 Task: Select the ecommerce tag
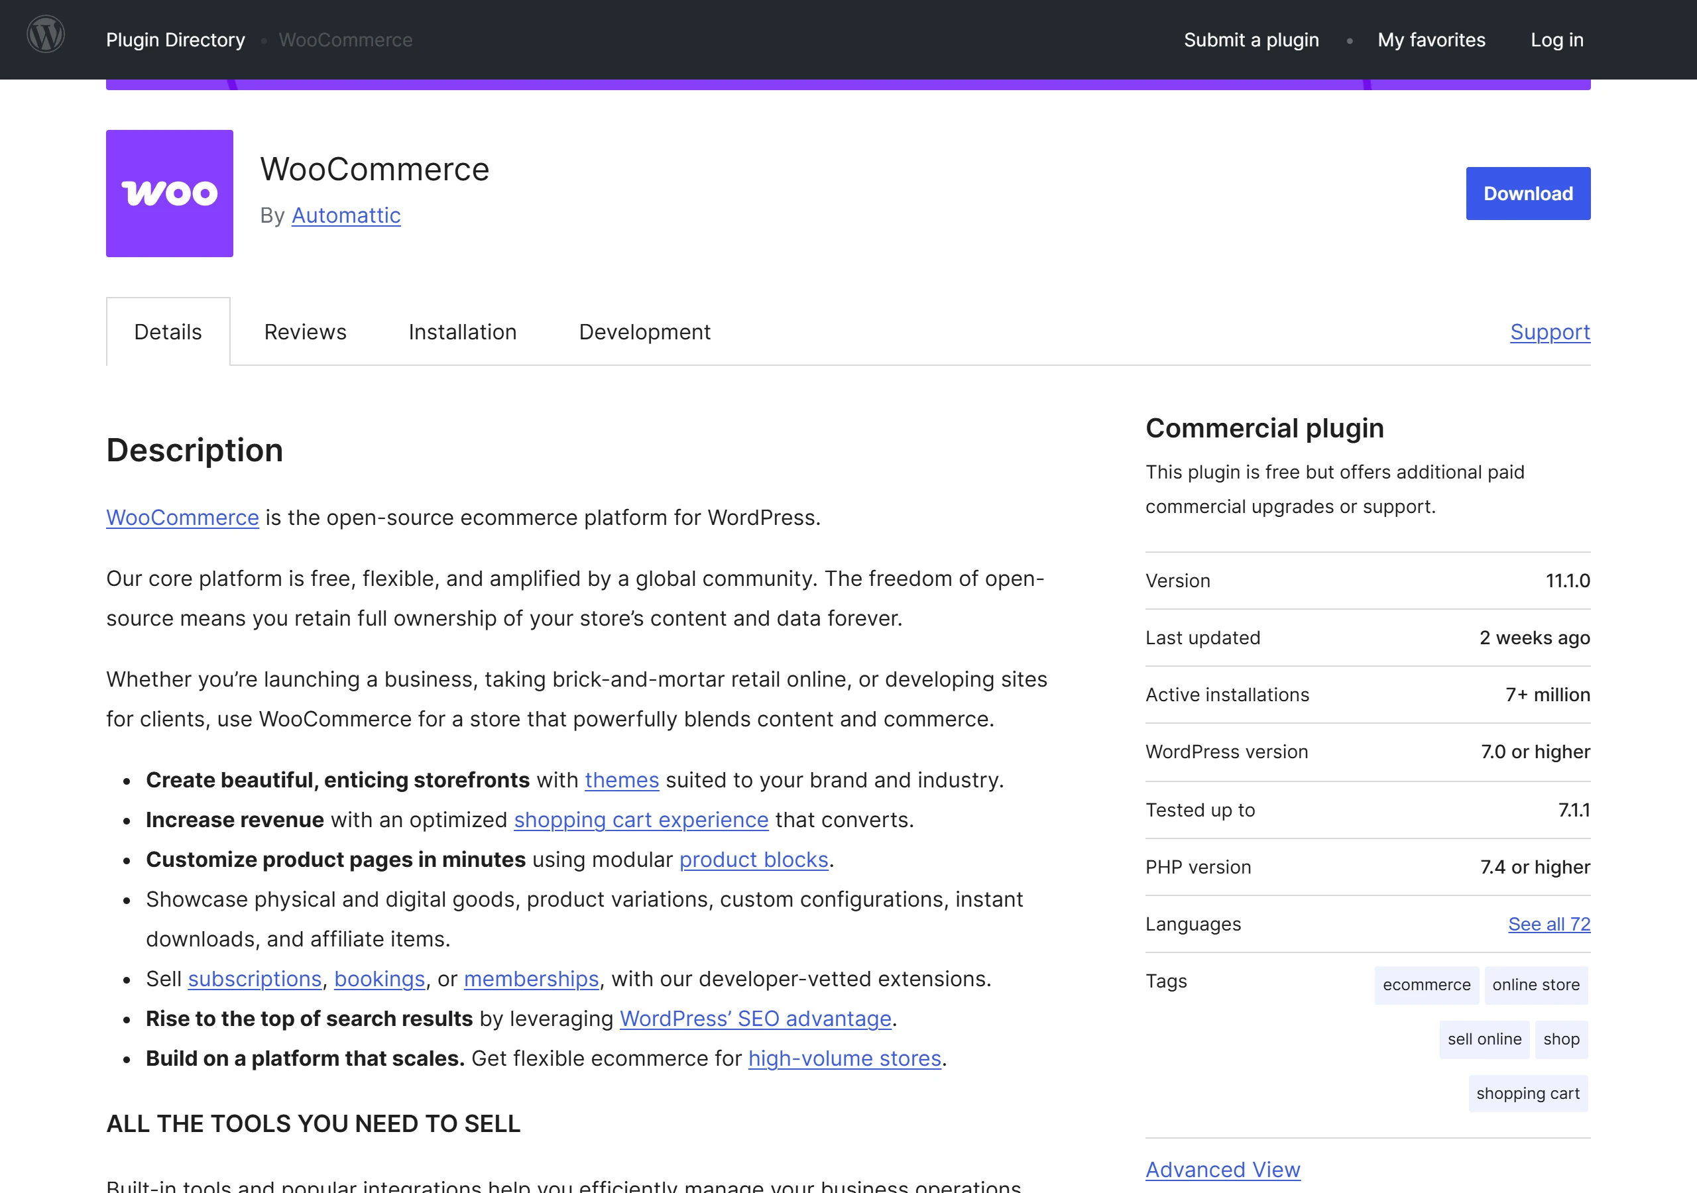[1427, 985]
